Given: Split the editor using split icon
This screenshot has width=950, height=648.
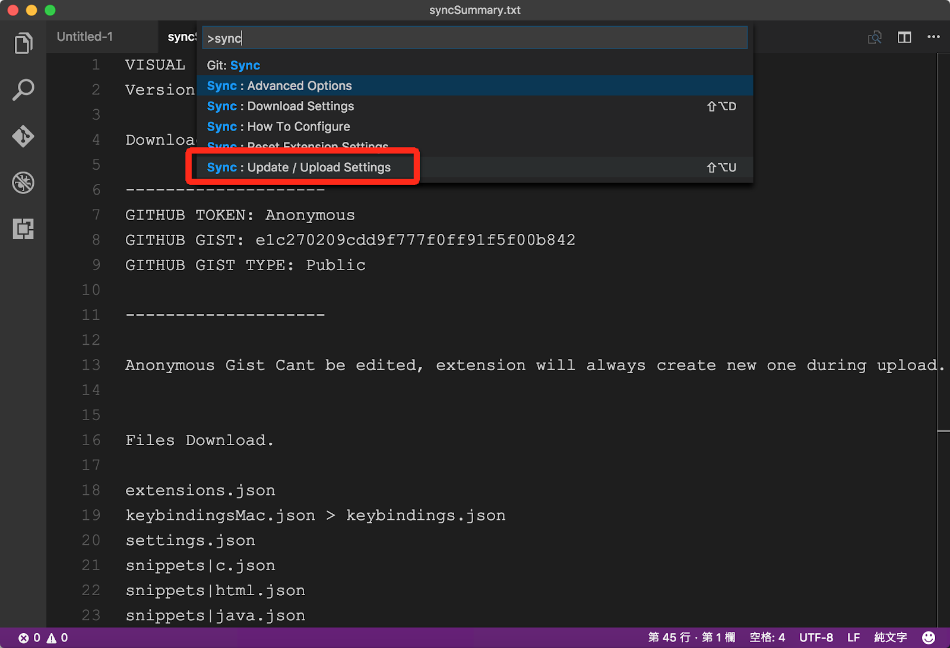Looking at the screenshot, I should click(904, 37).
